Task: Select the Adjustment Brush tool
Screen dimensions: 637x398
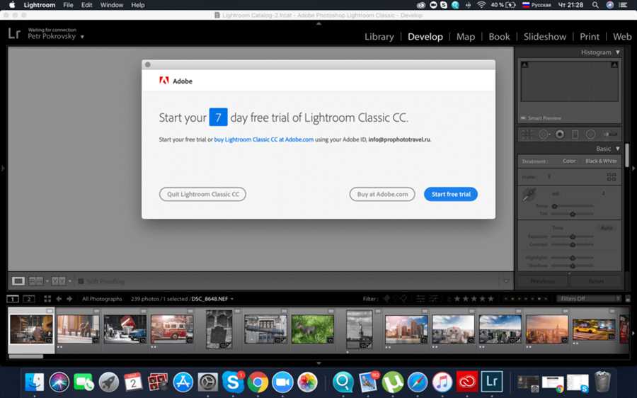Action: [610, 134]
